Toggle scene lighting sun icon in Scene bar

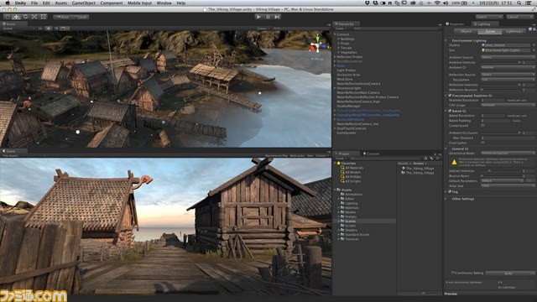click(49, 29)
